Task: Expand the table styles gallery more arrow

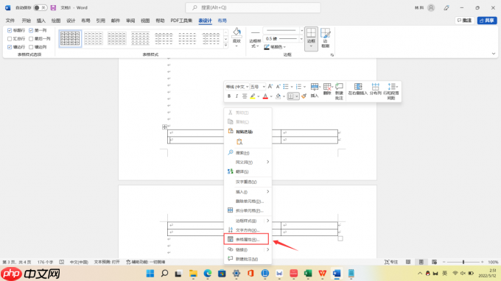Action: [x=226, y=46]
